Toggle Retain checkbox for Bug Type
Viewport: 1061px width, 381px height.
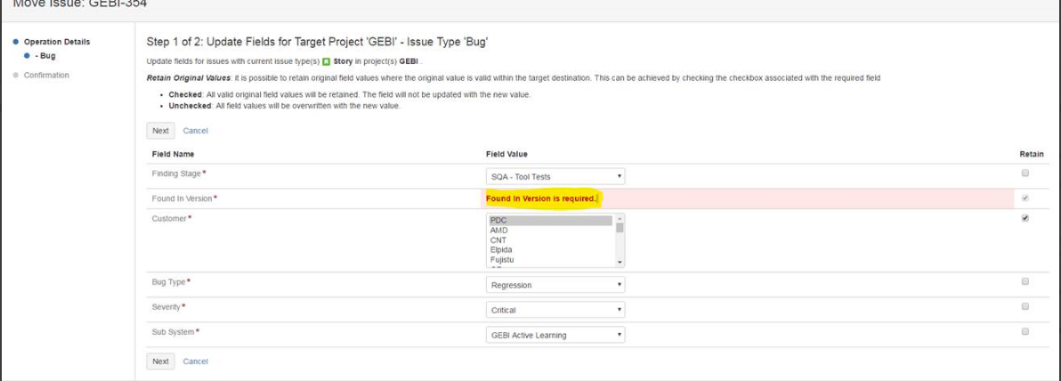point(1025,281)
